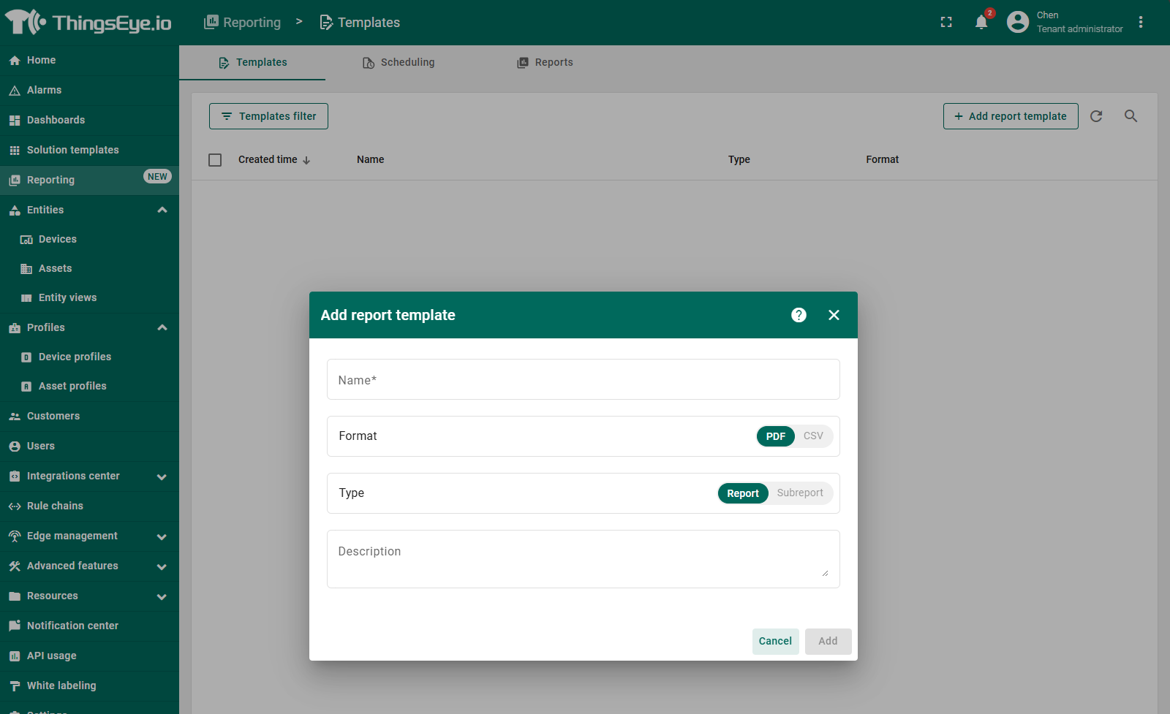Open the search templates magnifier icon
The image size is (1170, 714).
tap(1131, 116)
